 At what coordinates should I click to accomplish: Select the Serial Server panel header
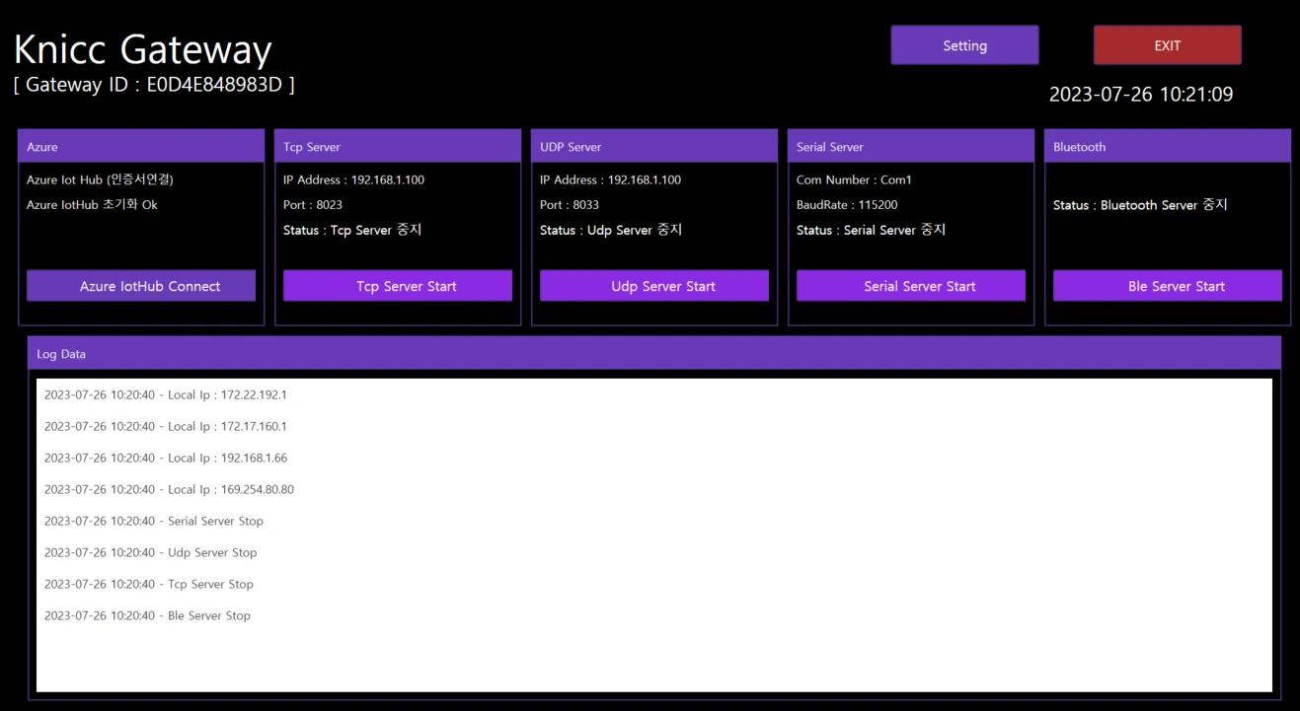(911, 146)
